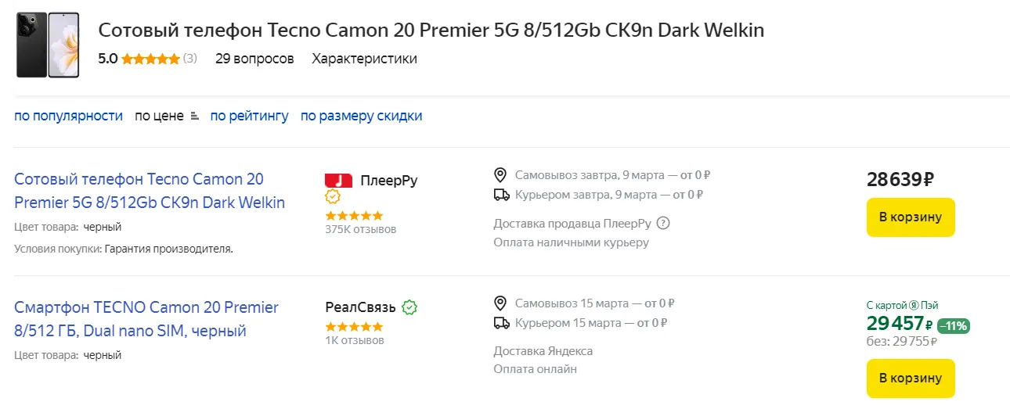Click courier truck icon for 15 марта
Viewport: 1010px width, 409px height.
coord(501,323)
